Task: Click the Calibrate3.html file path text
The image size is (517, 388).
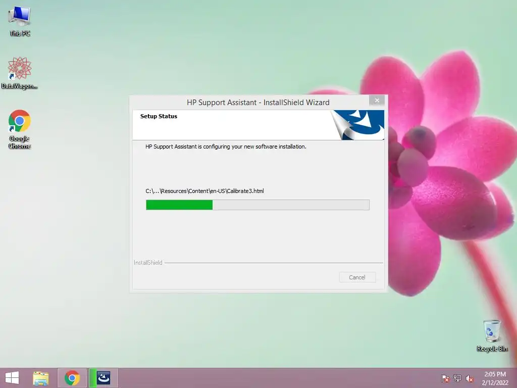Action: (x=204, y=191)
